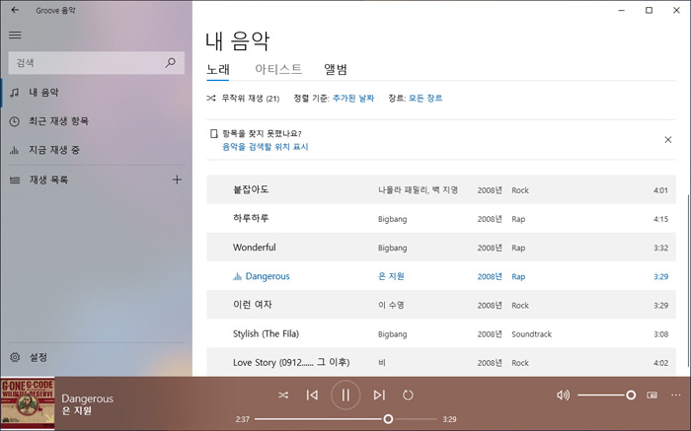This screenshot has height=431, width=691.
Task: Click artist 이 수영 in list
Action: coord(391,305)
